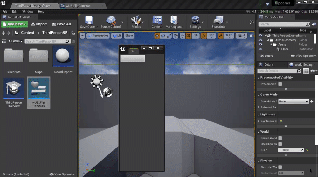Click the Import button

point(39,24)
